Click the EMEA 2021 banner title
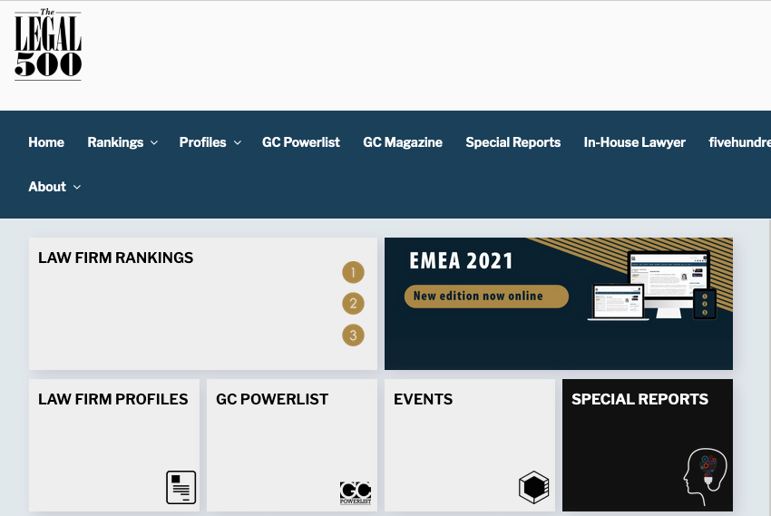 (x=461, y=261)
